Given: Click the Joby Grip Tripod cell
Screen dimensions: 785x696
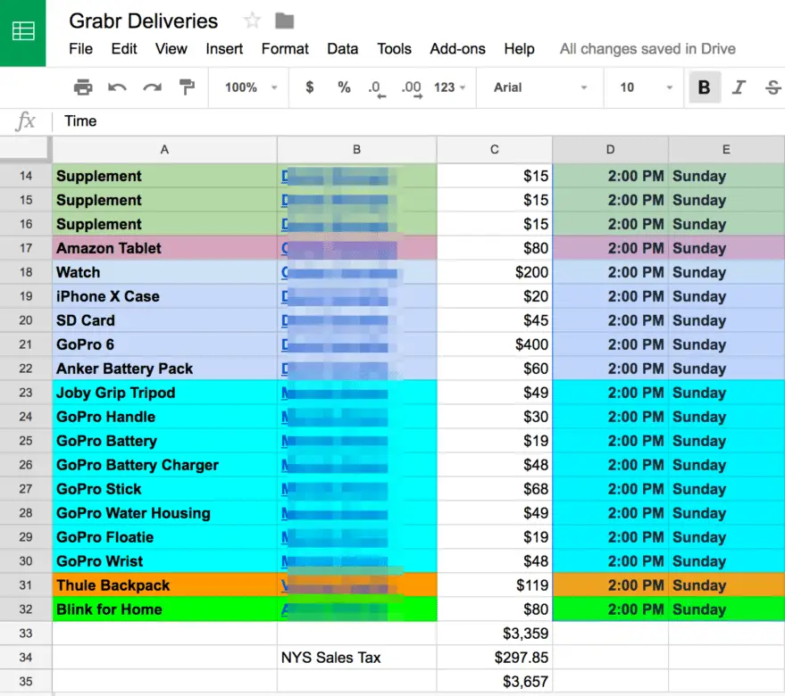Looking at the screenshot, I should click(164, 393).
